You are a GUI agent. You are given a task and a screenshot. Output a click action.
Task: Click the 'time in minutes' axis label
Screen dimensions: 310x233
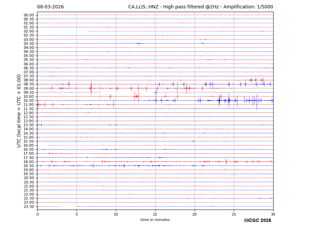click(x=155, y=220)
